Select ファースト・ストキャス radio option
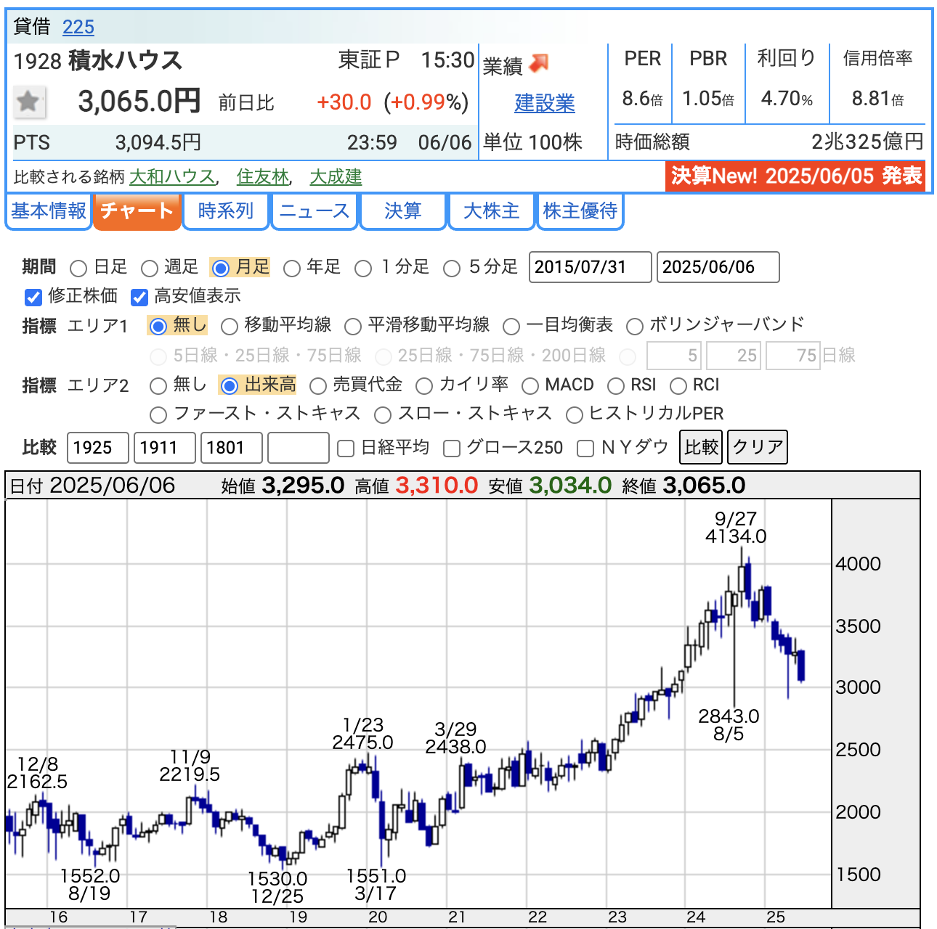Screen dimensions: 937x929 tap(158, 415)
